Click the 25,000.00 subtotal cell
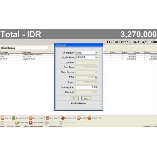 (151, 57)
